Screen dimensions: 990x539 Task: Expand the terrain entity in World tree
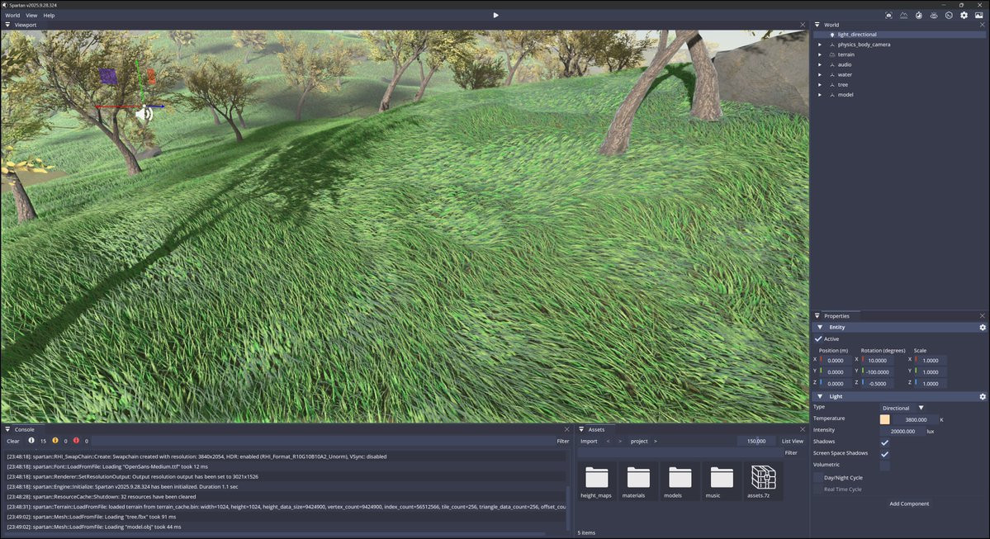point(820,55)
